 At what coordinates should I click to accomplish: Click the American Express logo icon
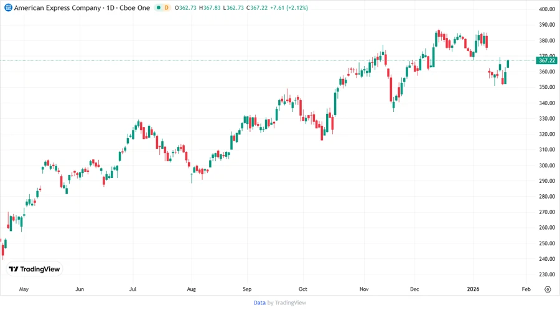[8, 7]
